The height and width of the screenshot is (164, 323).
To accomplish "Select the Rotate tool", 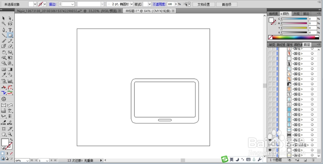I will pyautogui.click(x=4, y=53).
